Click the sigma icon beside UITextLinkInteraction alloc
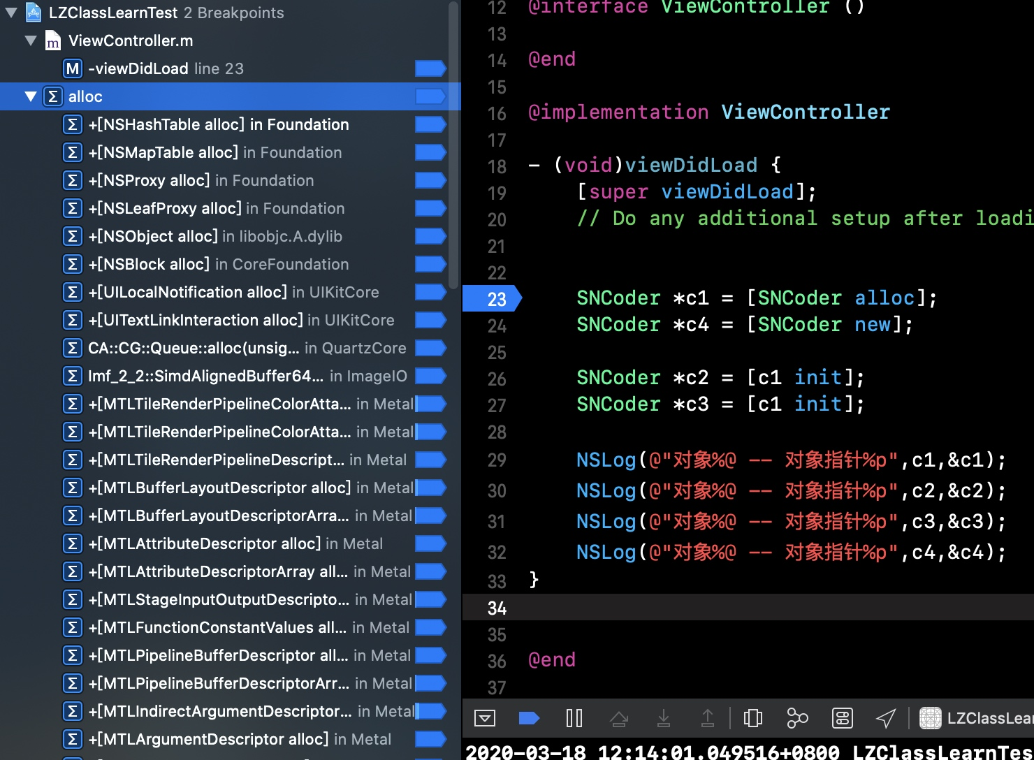The width and height of the screenshot is (1034, 760). [73, 320]
